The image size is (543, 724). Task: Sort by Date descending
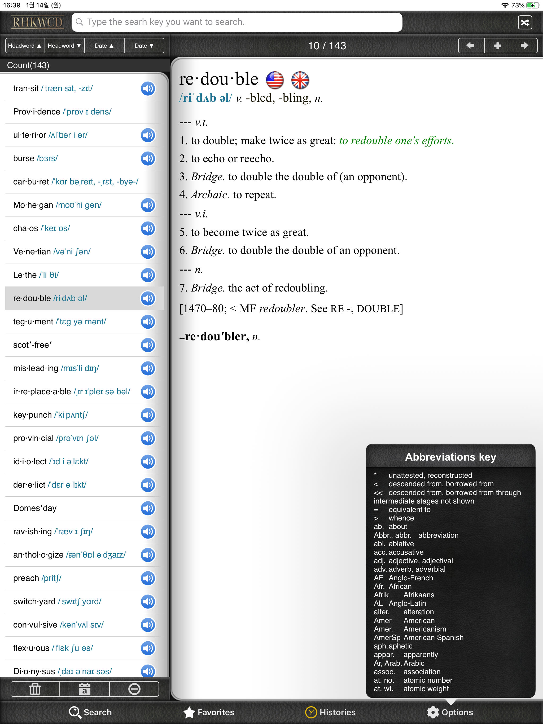pos(144,46)
